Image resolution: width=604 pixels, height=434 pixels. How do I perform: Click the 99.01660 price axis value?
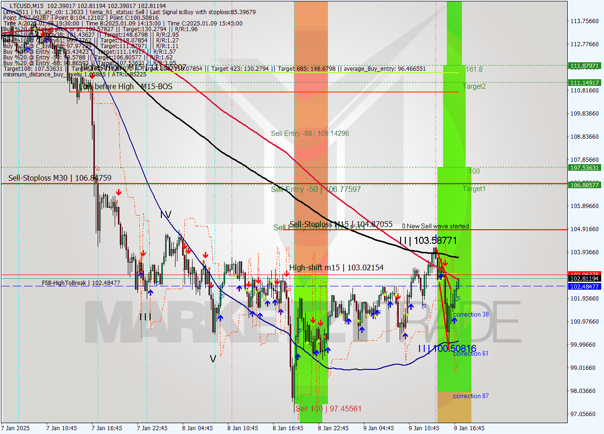click(x=585, y=367)
